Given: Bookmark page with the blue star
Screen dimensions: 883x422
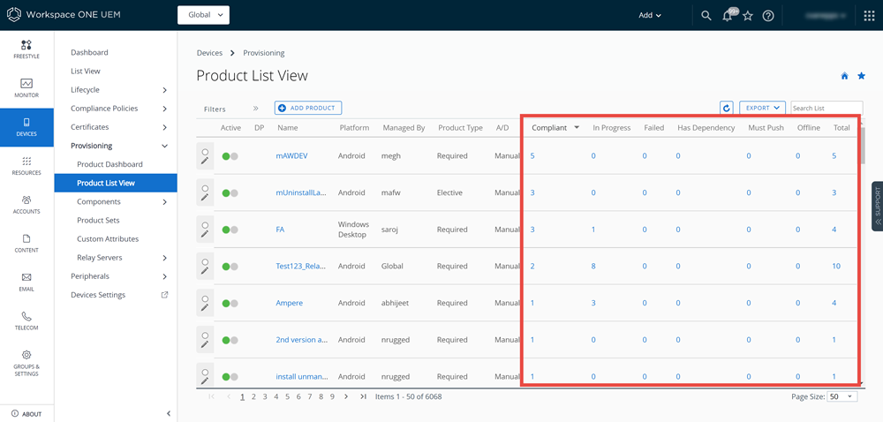Looking at the screenshot, I should pyautogui.click(x=861, y=76).
